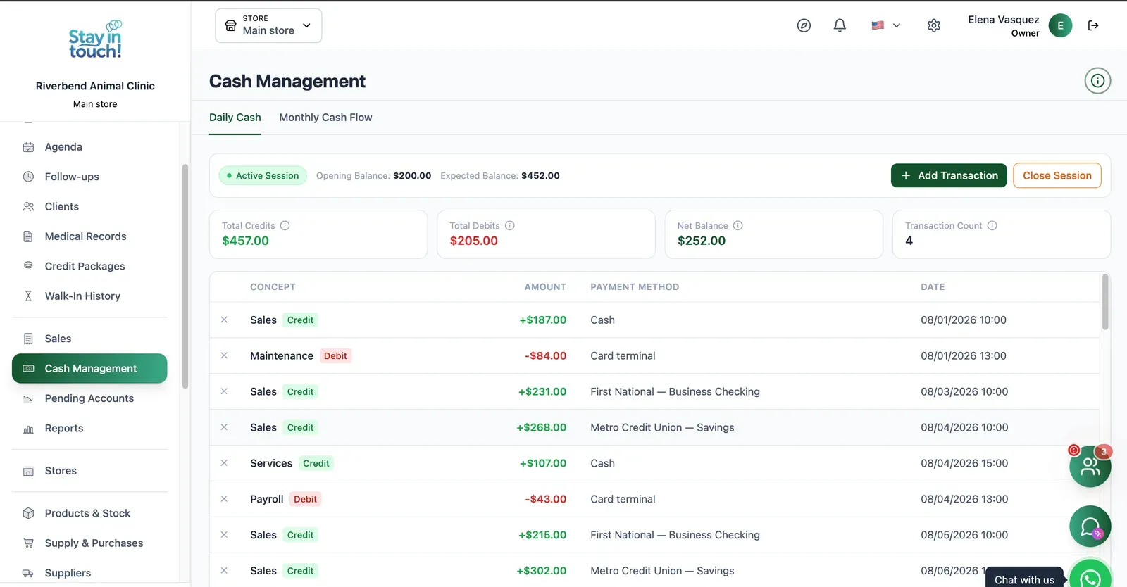Image resolution: width=1127 pixels, height=587 pixels.
Task: Open the compass explore icon in header
Action: pos(804,25)
